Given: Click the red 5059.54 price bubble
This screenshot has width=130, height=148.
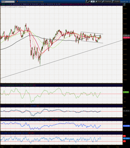Looking at the screenshot, I should click(126, 38).
